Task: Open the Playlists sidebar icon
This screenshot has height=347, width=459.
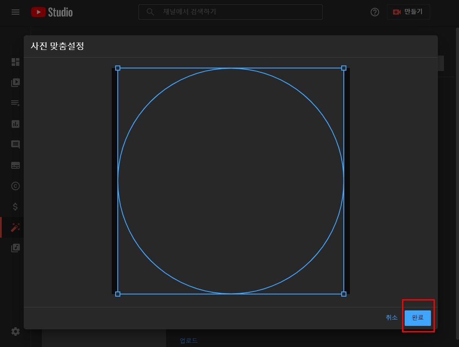Action: (15, 103)
